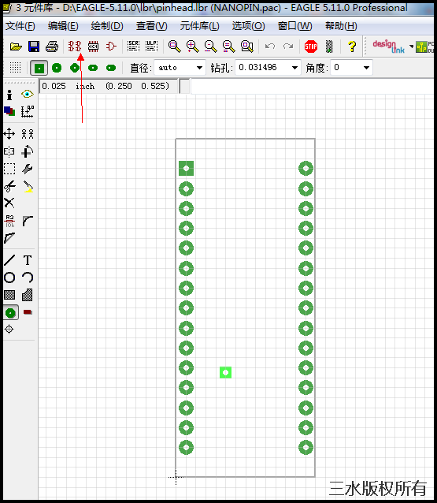
Task: Select the Move tool
Action: tap(9, 134)
